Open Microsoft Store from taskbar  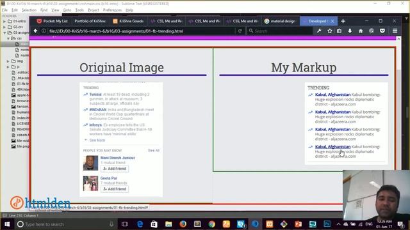pos(154,224)
